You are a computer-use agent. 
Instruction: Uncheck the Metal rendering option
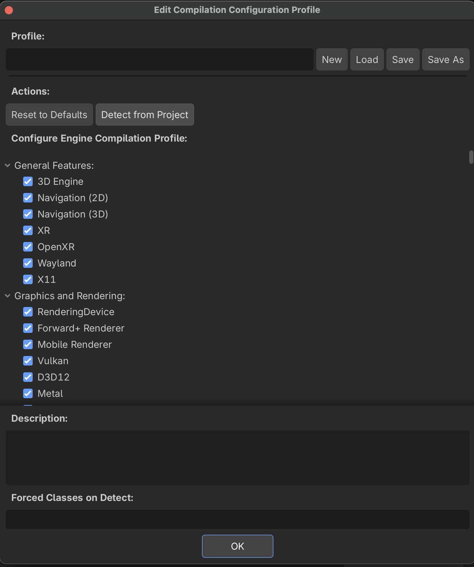[28, 393]
